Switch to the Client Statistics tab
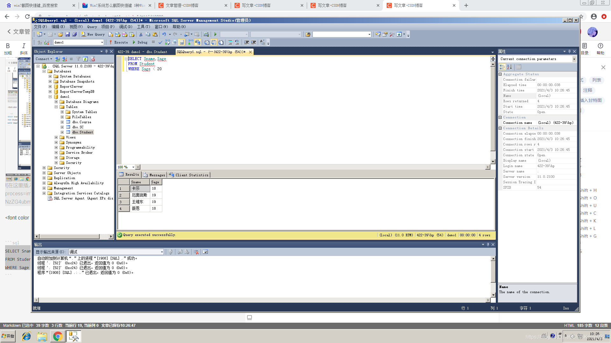The height and width of the screenshot is (343, 611). click(189, 175)
